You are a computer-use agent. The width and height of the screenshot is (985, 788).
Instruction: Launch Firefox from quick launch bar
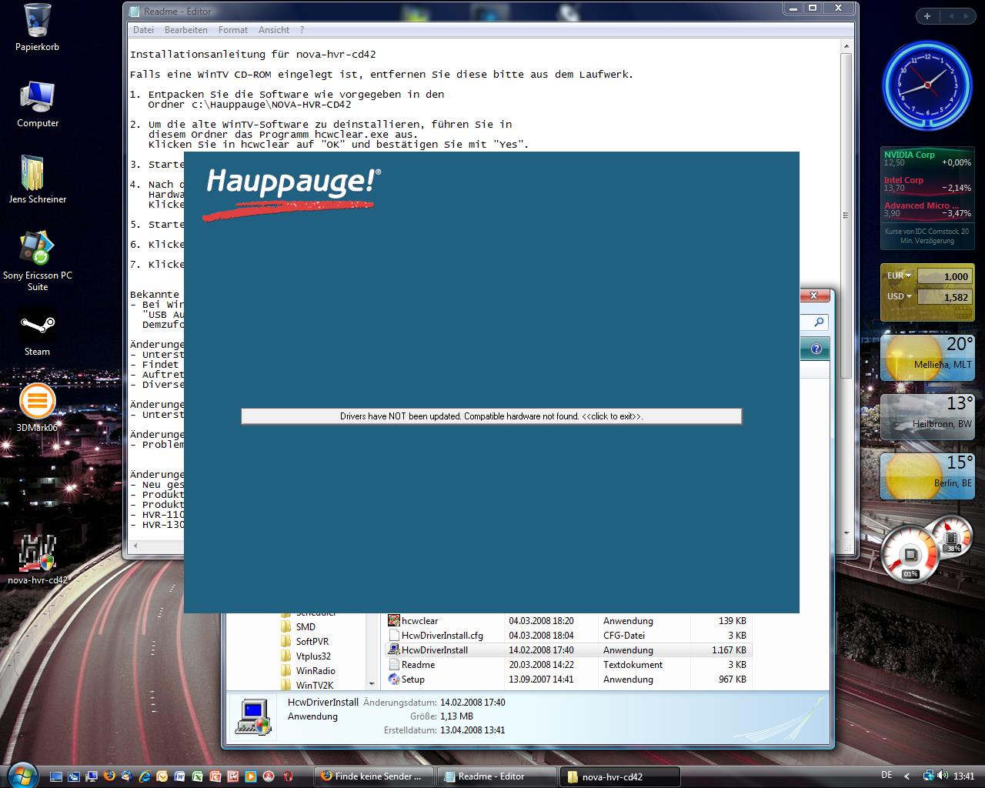tap(109, 776)
